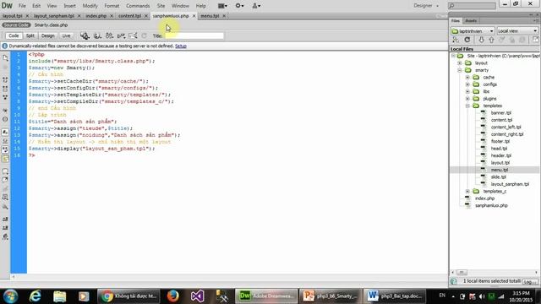This screenshot has width=541, height=304.
Task: Expand the configs folder
Action: (467, 84)
